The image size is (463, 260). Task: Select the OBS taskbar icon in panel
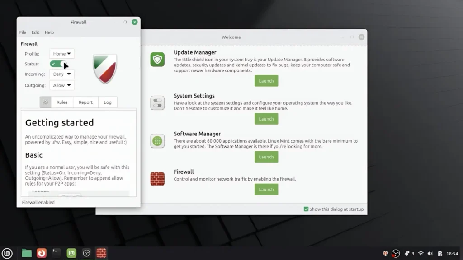click(x=86, y=253)
